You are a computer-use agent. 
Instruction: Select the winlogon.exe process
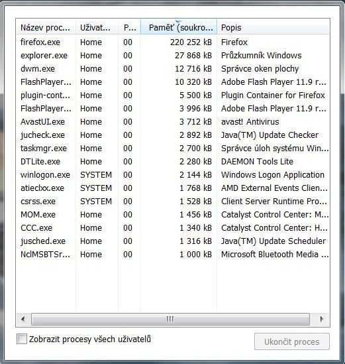click(x=173, y=174)
